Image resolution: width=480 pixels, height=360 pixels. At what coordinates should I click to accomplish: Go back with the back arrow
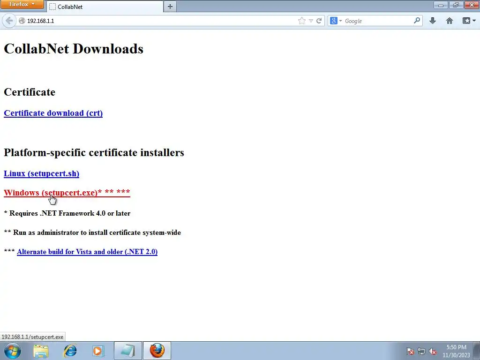[x=9, y=21]
